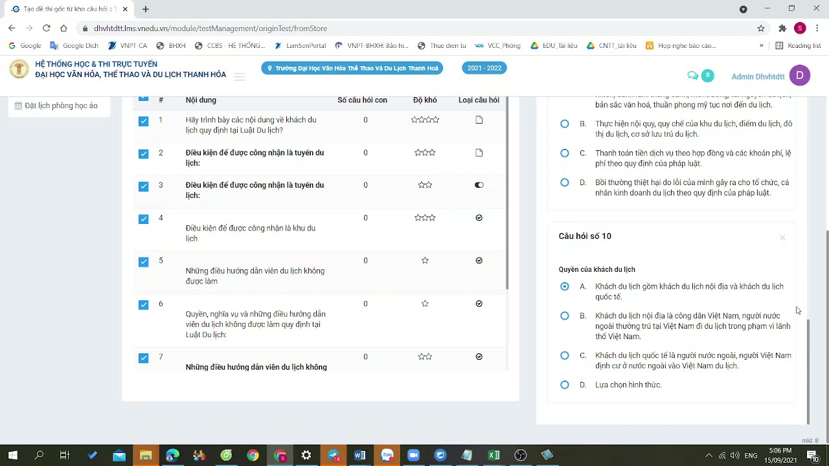Open Microsoft Word from the taskbar
829x466 pixels.
point(359,455)
